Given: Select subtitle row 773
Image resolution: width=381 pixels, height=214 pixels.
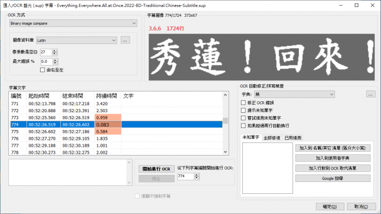Looking at the screenshot, I should 116,118.
